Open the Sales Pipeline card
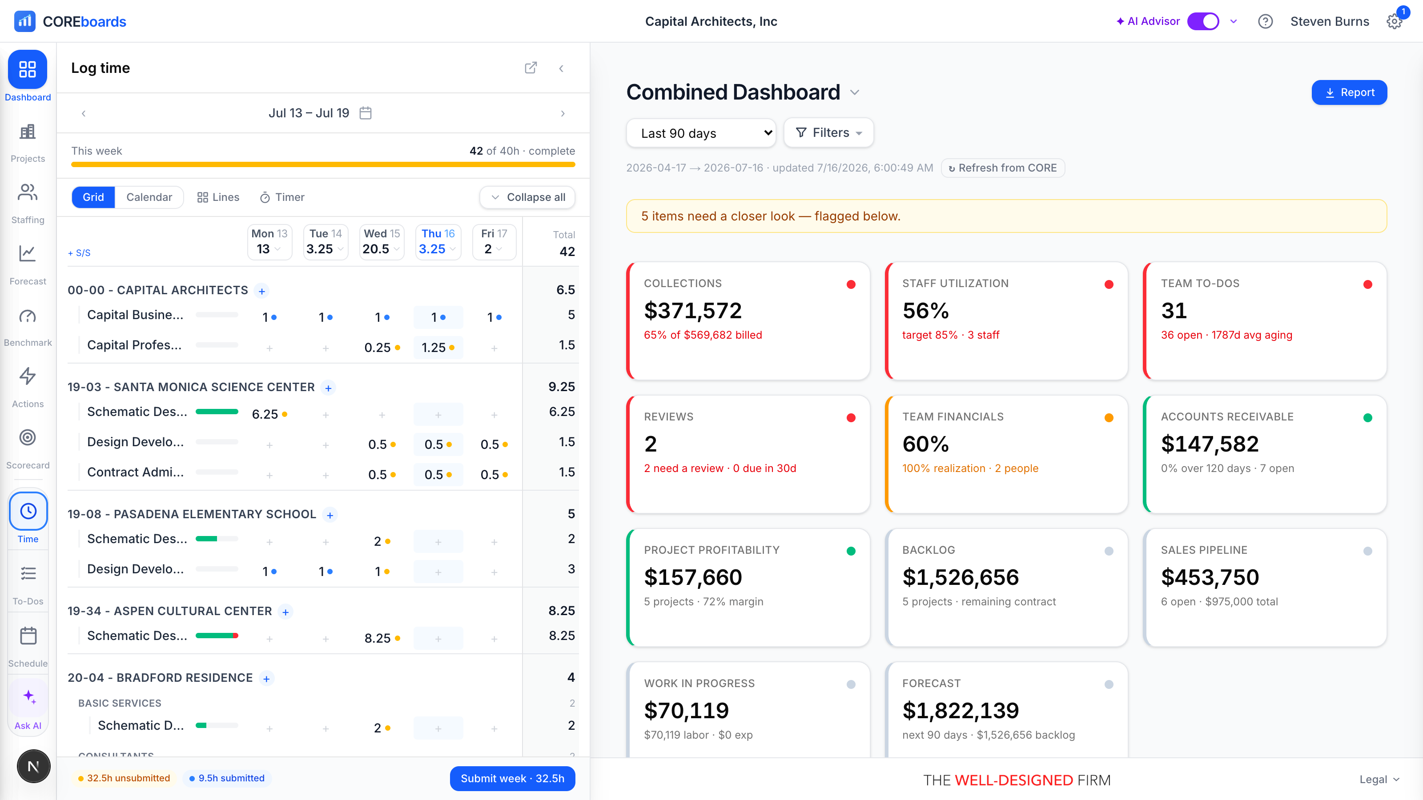The image size is (1423, 800). 1265,588
